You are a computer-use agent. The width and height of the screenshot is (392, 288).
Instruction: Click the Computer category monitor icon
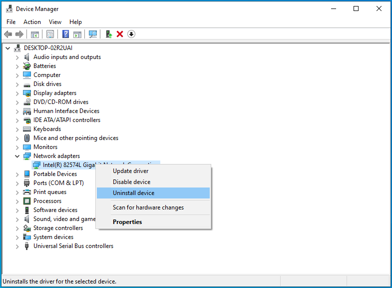click(27, 75)
